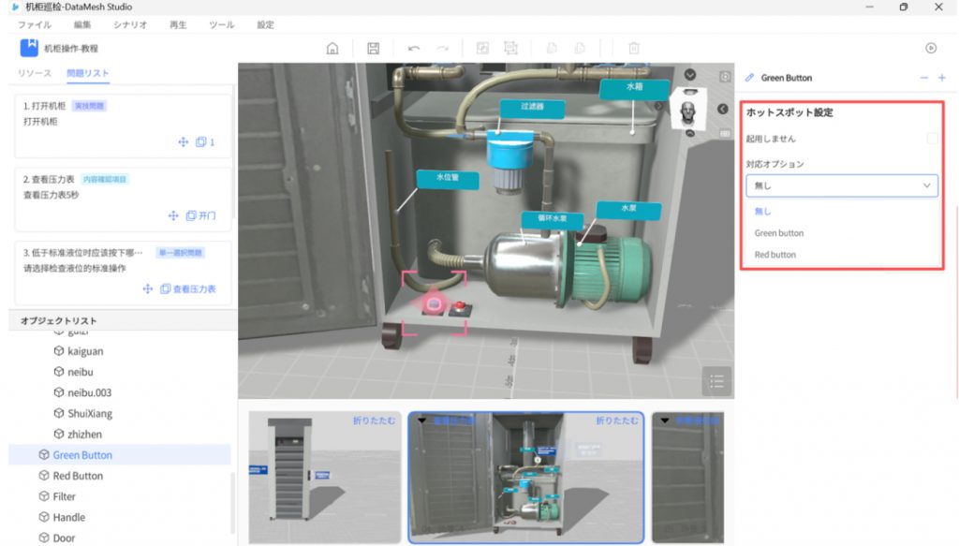
Task: Click the trash delete icon in toolbar
Action: tap(634, 48)
